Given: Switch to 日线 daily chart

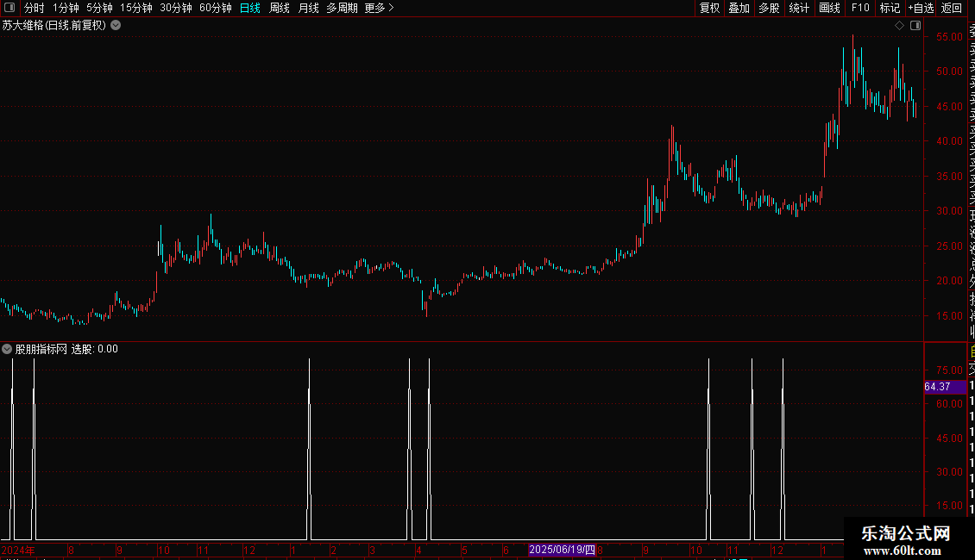Looking at the screenshot, I should (x=250, y=8).
